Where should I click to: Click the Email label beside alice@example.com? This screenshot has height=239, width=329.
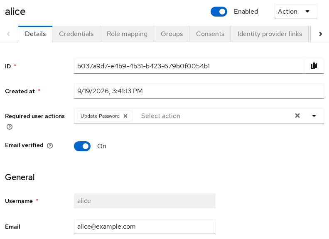(12, 227)
